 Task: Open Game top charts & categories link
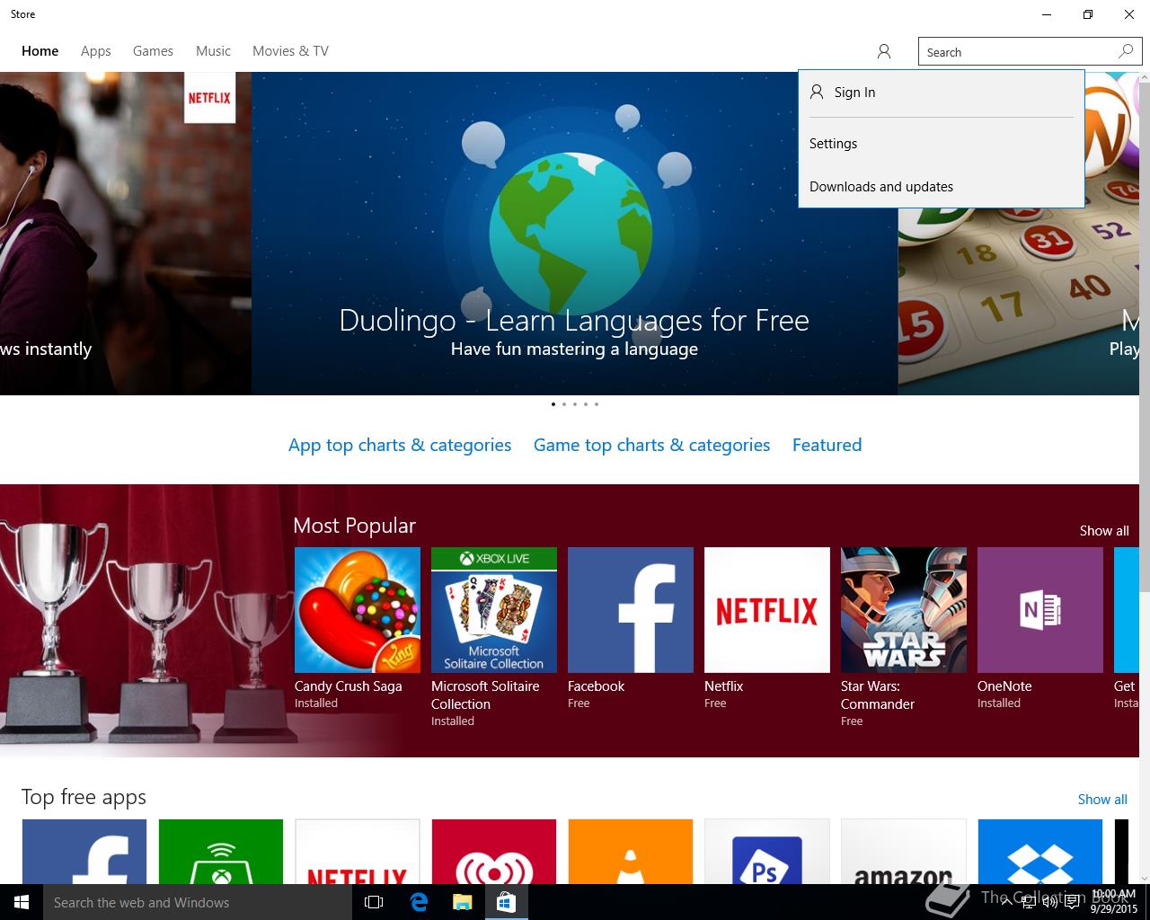(651, 445)
